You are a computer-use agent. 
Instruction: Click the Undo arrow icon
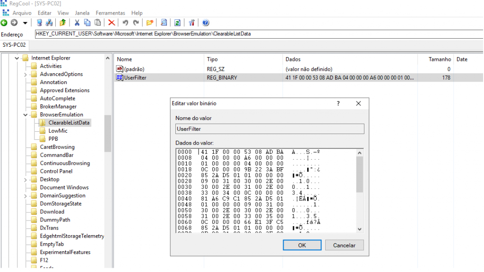pos(125,23)
